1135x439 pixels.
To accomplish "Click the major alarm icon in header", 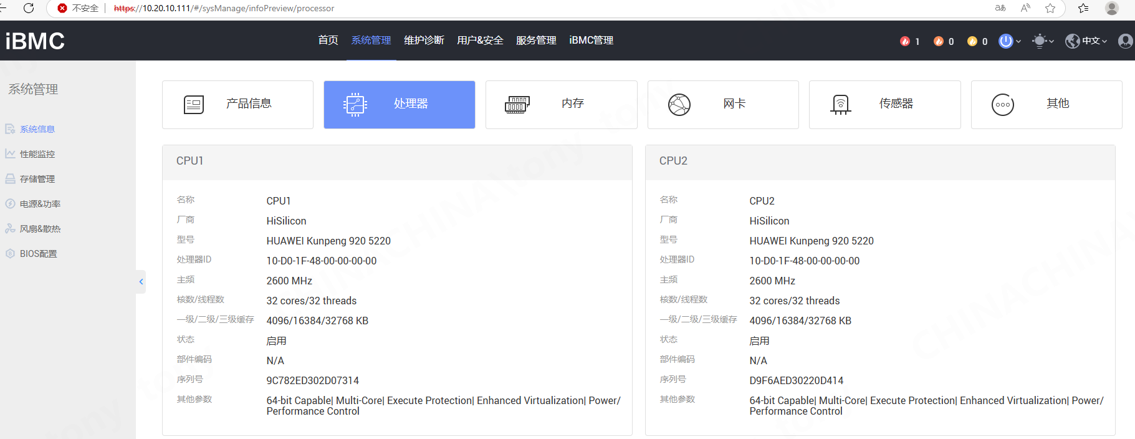I will click(x=939, y=41).
